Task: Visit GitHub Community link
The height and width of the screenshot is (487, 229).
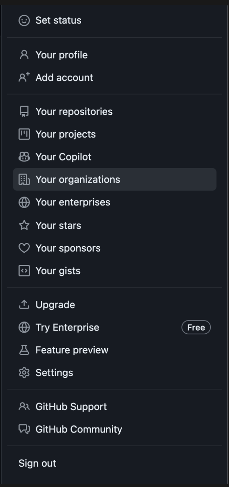Action: tap(79, 429)
